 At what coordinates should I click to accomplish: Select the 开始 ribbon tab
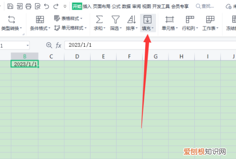[x=77, y=6]
